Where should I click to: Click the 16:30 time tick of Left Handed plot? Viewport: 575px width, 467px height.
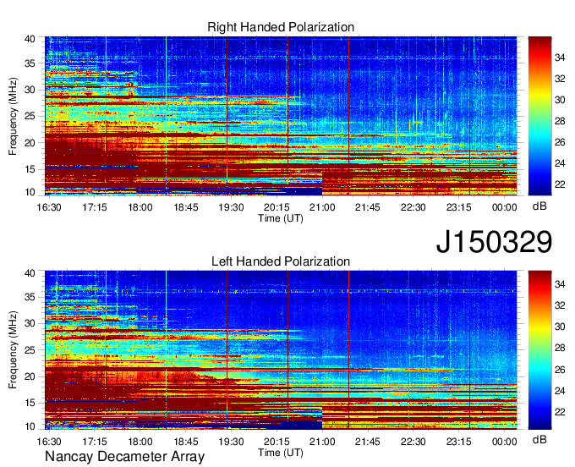click(x=49, y=442)
